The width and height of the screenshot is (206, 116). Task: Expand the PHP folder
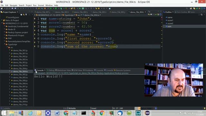point(4,38)
